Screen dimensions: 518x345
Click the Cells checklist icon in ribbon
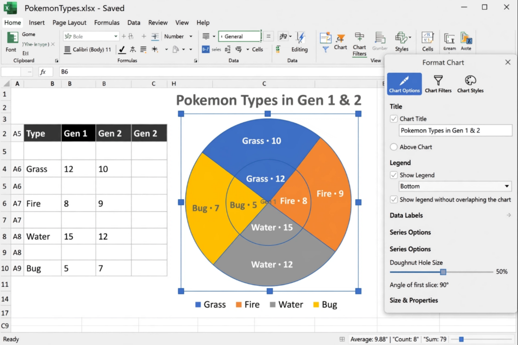coord(427,37)
